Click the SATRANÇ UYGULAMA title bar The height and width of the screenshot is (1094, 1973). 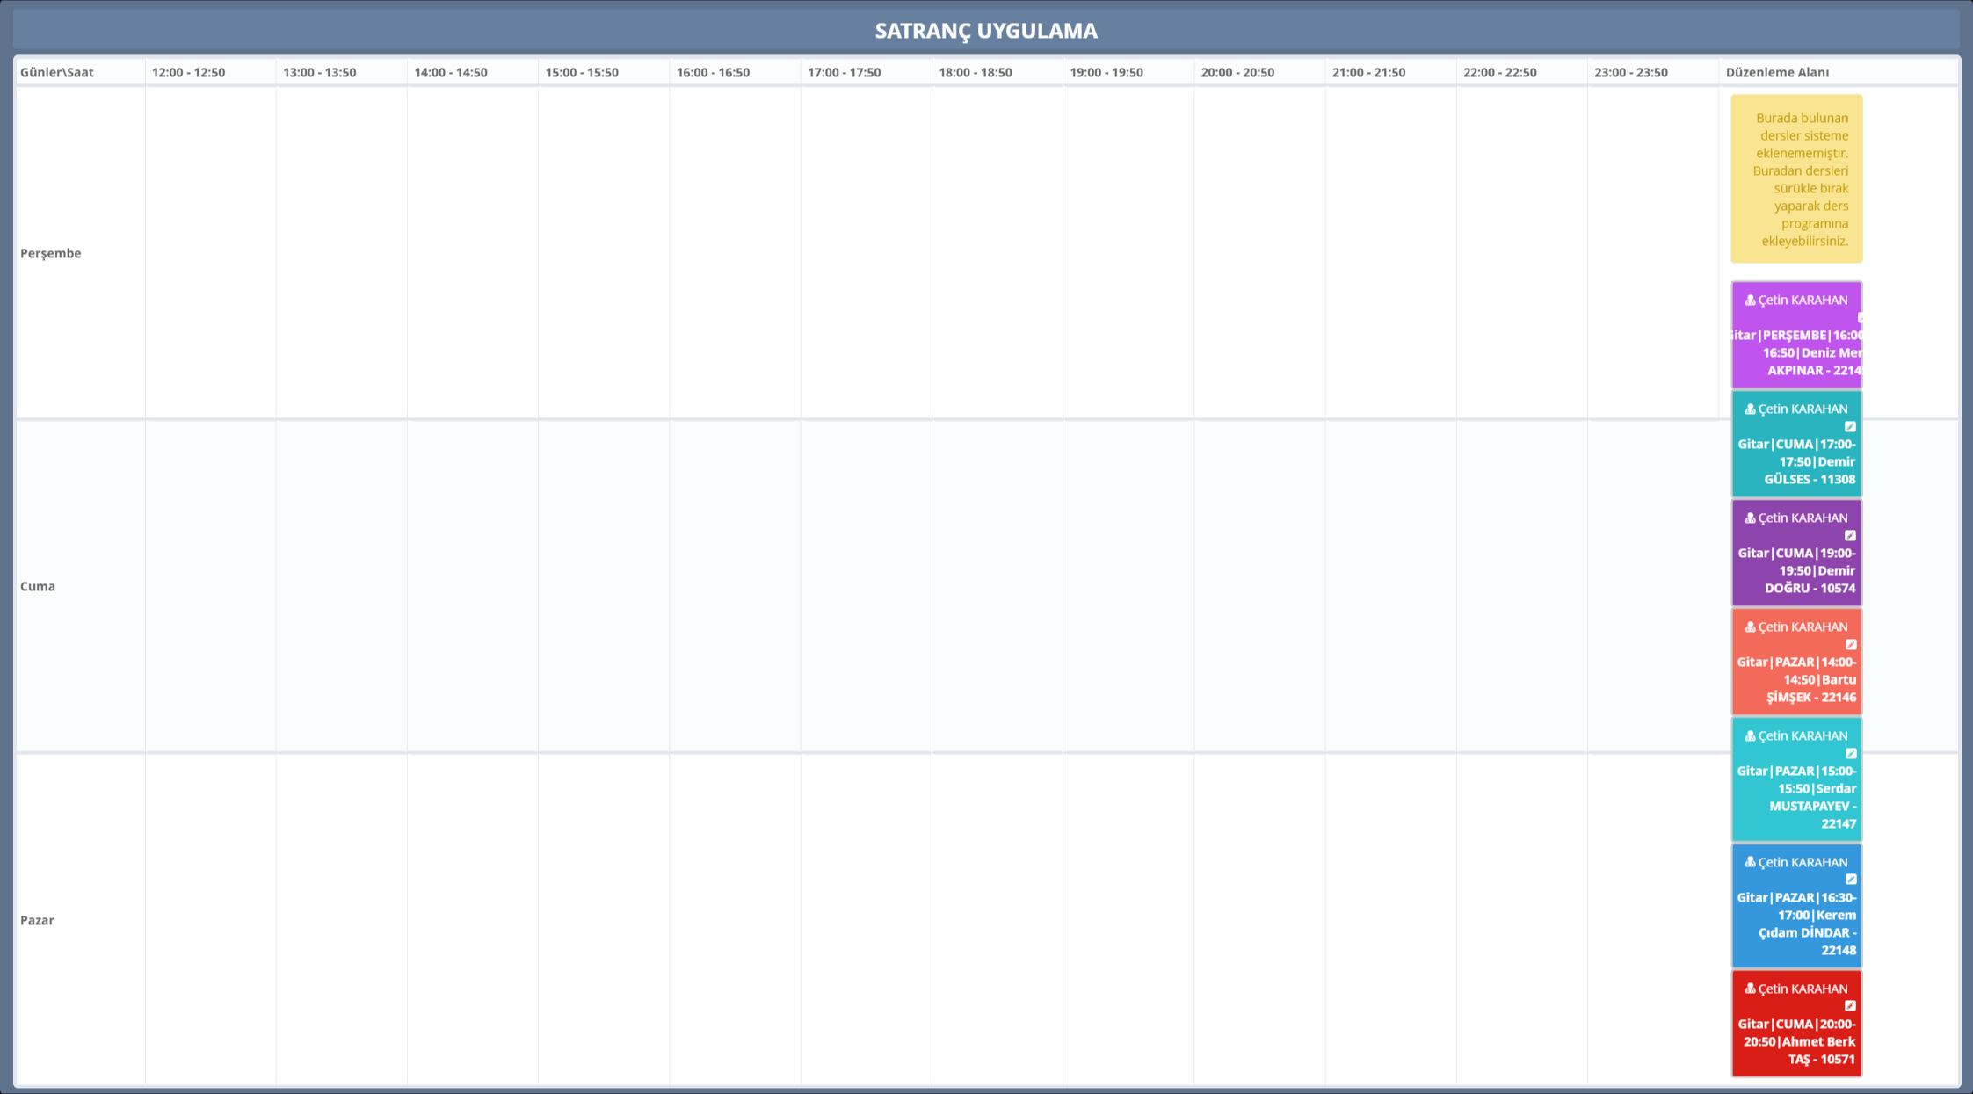(986, 31)
